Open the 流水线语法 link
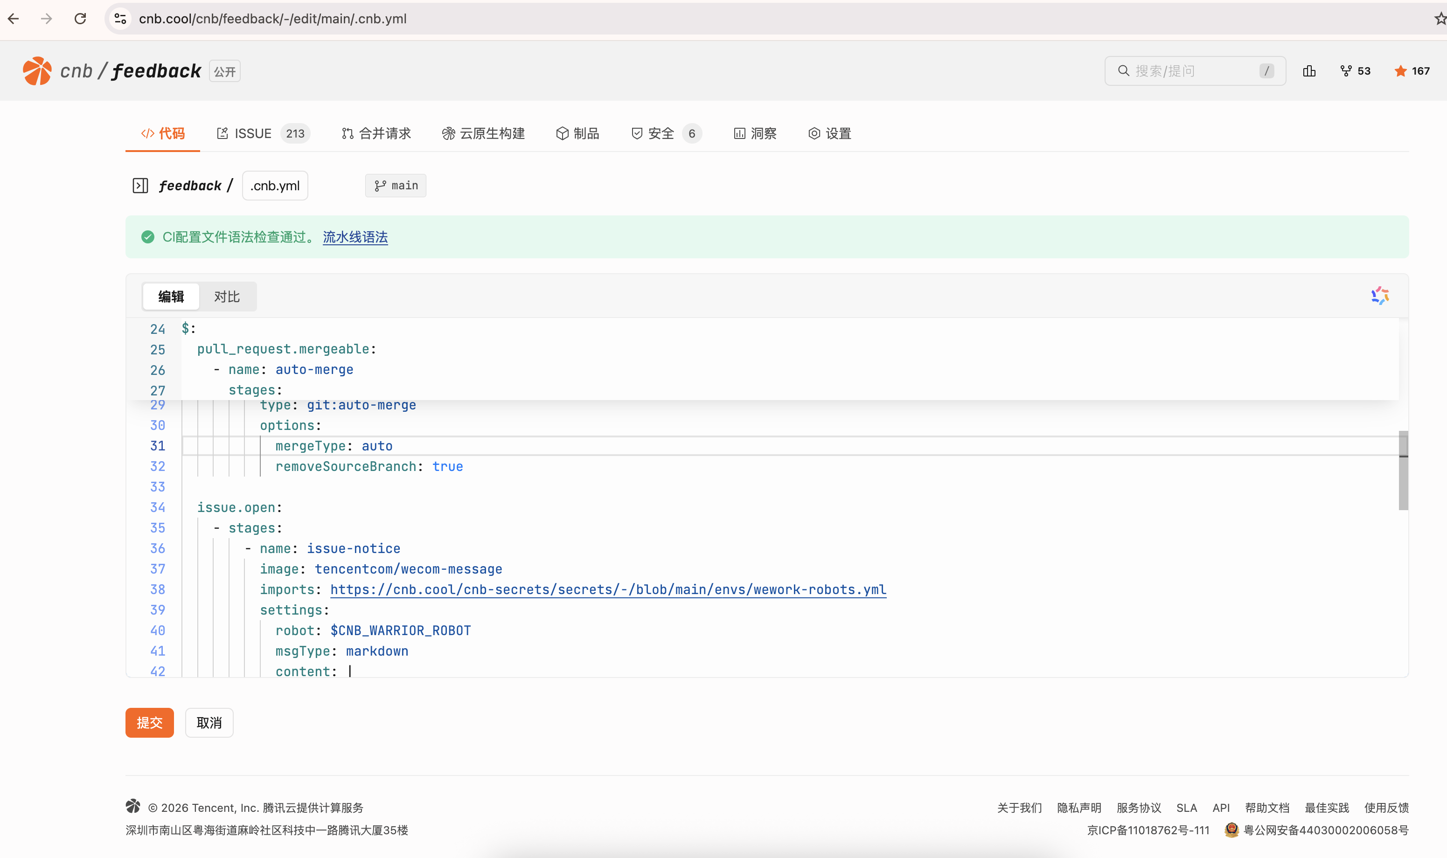1447x858 pixels. point(355,237)
